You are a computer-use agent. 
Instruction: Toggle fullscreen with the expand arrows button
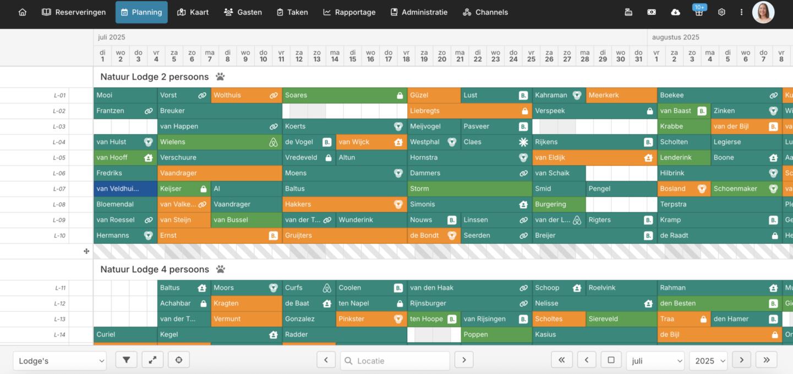point(152,360)
